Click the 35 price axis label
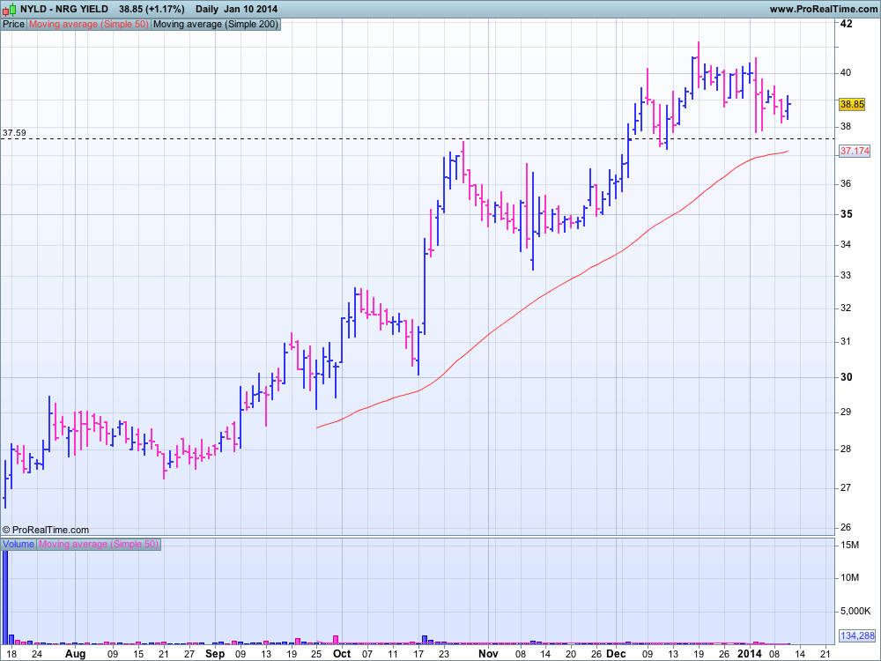The height and width of the screenshot is (661, 881). tap(846, 214)
